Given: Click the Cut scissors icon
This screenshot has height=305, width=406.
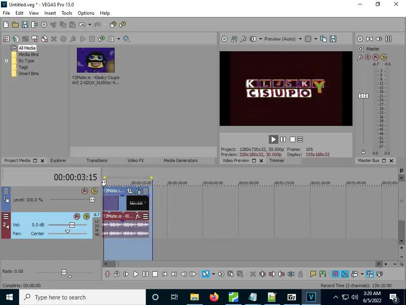Looking at the screenshot, I should click(54, 25).
